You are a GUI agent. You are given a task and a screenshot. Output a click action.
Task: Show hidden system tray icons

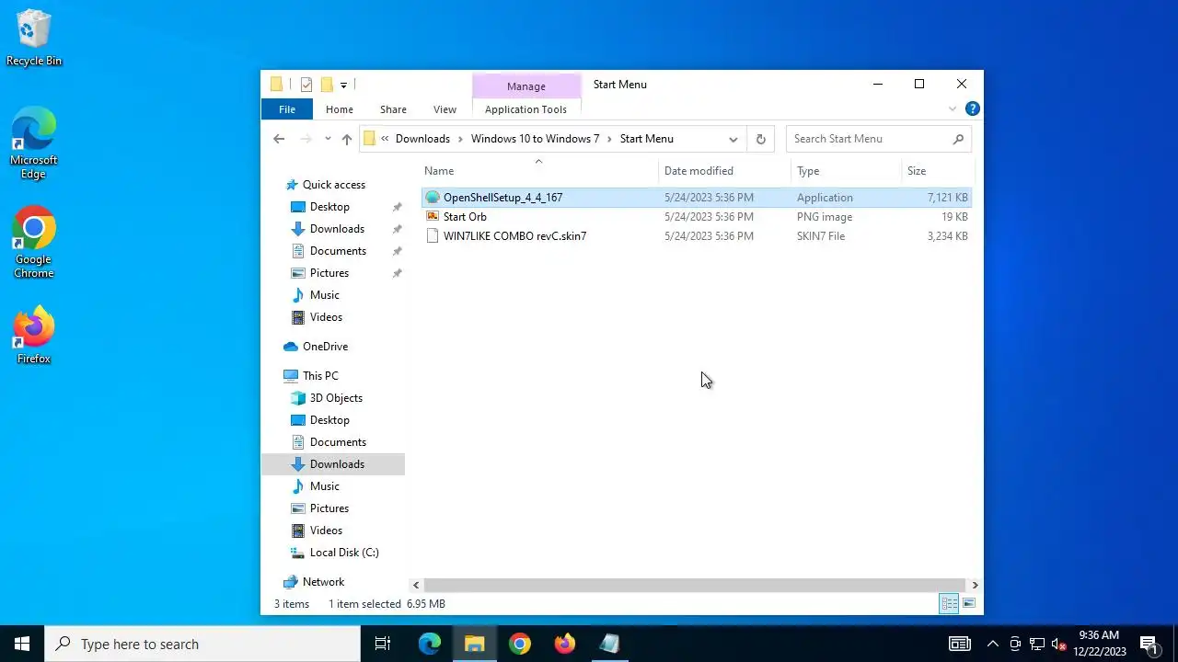993,644
